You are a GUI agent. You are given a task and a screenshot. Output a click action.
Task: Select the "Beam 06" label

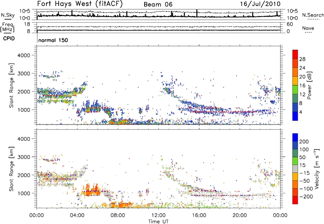coord(158,4)
